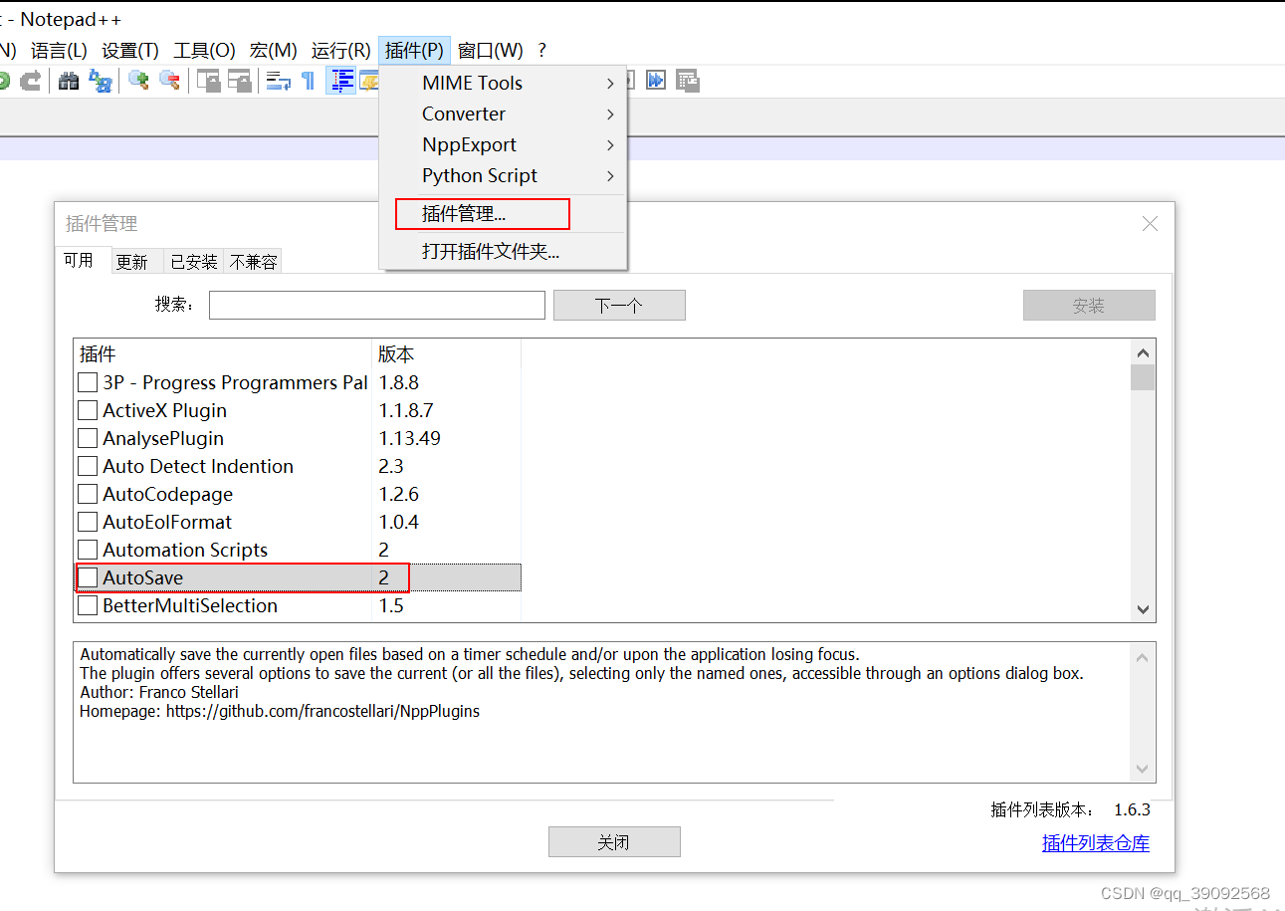1285x911 pixels.
Task: Click the plugin list scrollbar thumb
Action: pos(1143,377)
